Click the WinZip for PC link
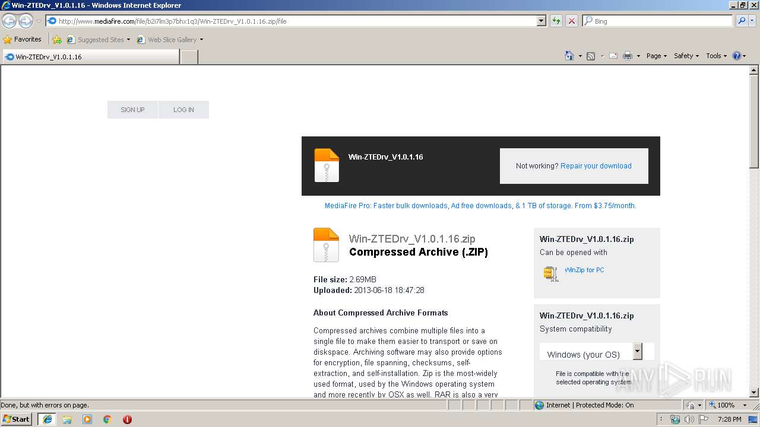The width and height of the screenshot is (760, 427). pyautogui.click(x=584, y=270)
